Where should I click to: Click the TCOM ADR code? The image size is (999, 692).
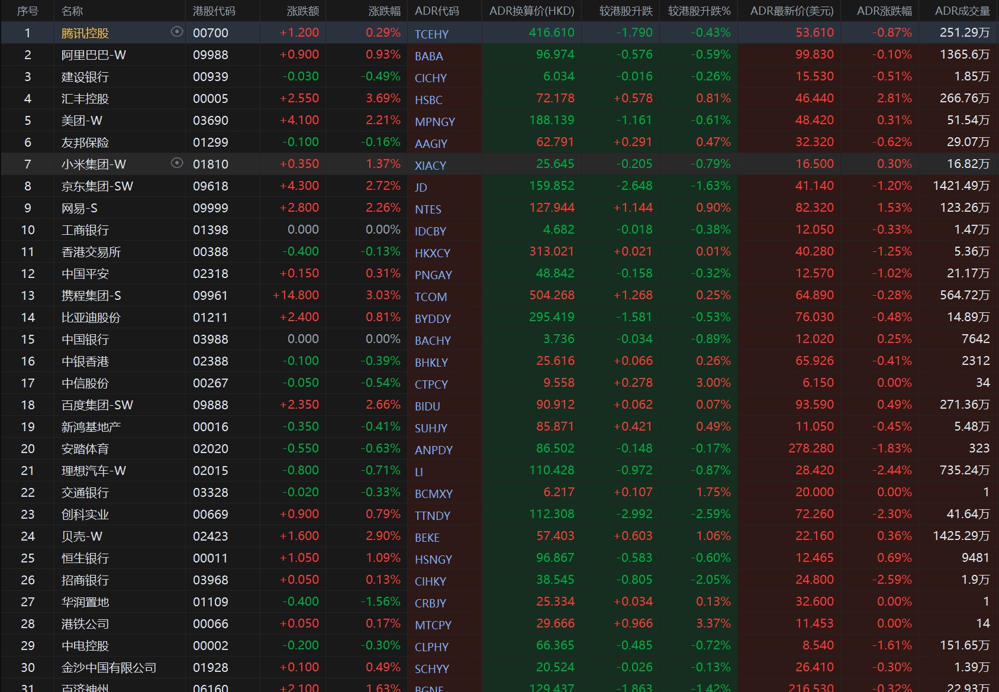pyautogui.click(x=430, y=297)
